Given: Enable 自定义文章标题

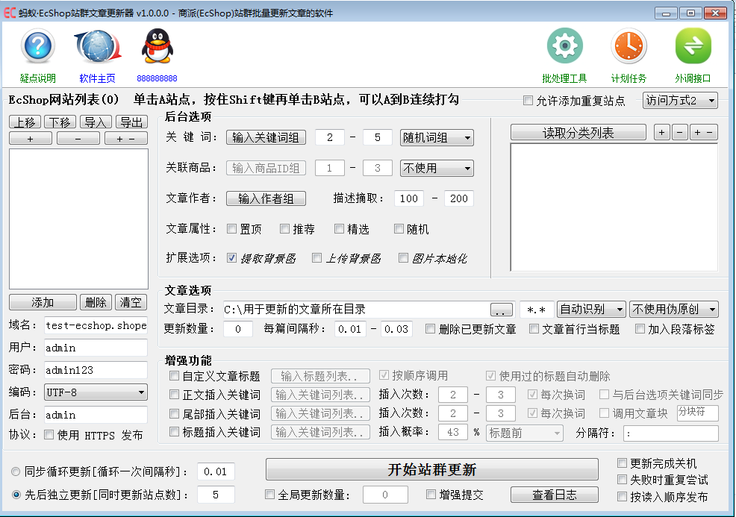Looking at the screenshot, I should [174, 376].
